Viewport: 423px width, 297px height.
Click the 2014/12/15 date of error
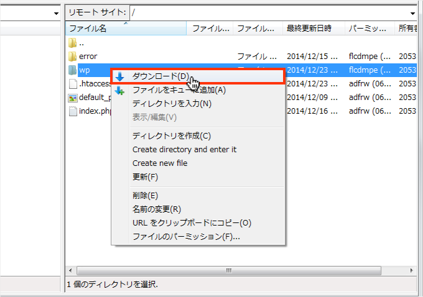312,57
